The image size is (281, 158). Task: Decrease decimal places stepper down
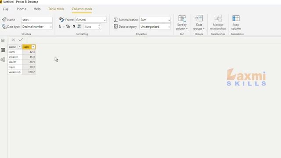(99, 28)
